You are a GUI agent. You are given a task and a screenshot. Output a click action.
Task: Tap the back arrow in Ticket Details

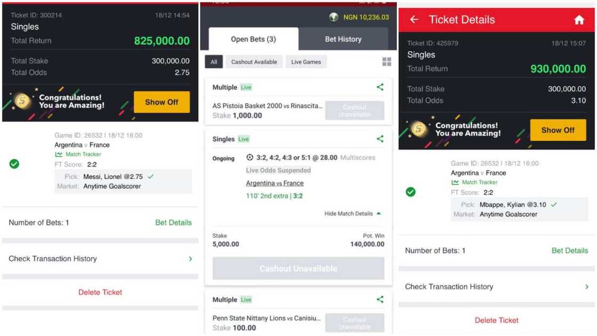tap(414, 19)
